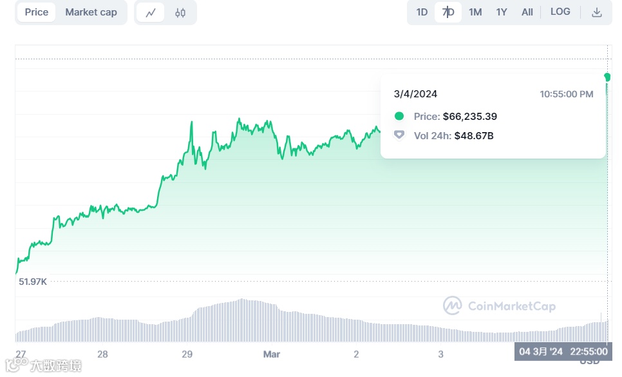Click the CoinMarketCap logo watermark
Viewport: 622px width, 377px height.
[x=499, y=306]
